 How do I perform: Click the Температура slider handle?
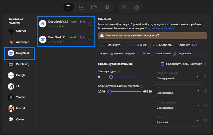coord(111,77)
